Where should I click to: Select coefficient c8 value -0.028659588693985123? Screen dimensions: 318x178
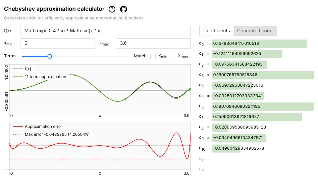pos(239,127)
